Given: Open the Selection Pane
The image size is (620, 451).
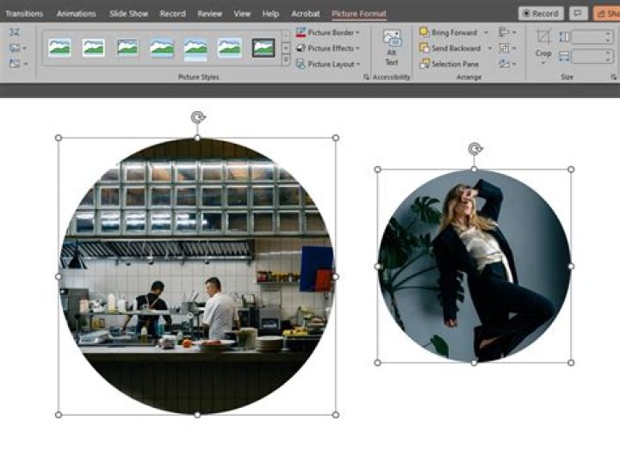Looking at the screenshot, I should tap(452, 64).
